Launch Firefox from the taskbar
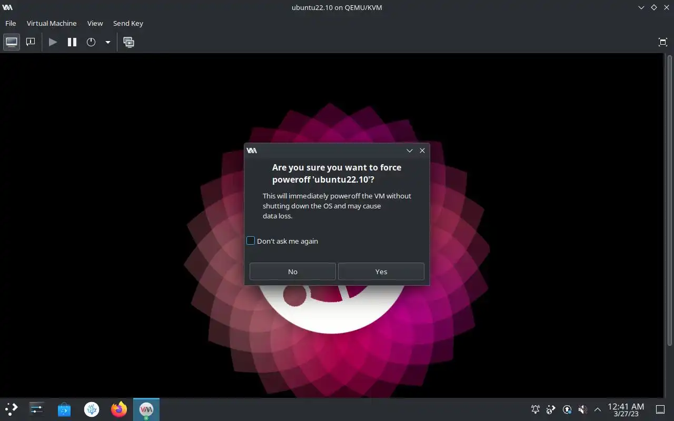The width and height of the screenshot is (674, 421). (x=119, y=409)
